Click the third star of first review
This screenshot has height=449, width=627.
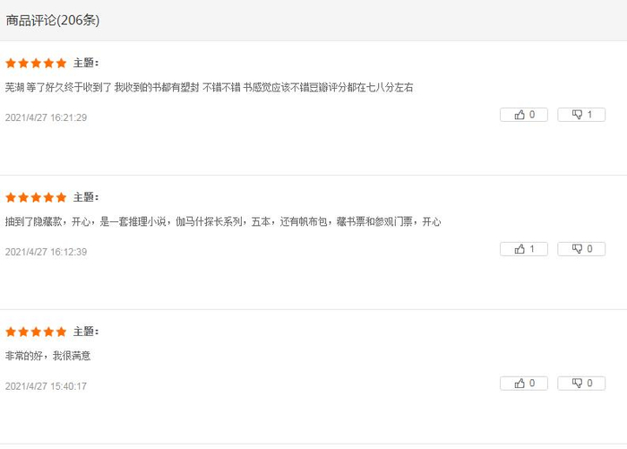coord(36,63)
